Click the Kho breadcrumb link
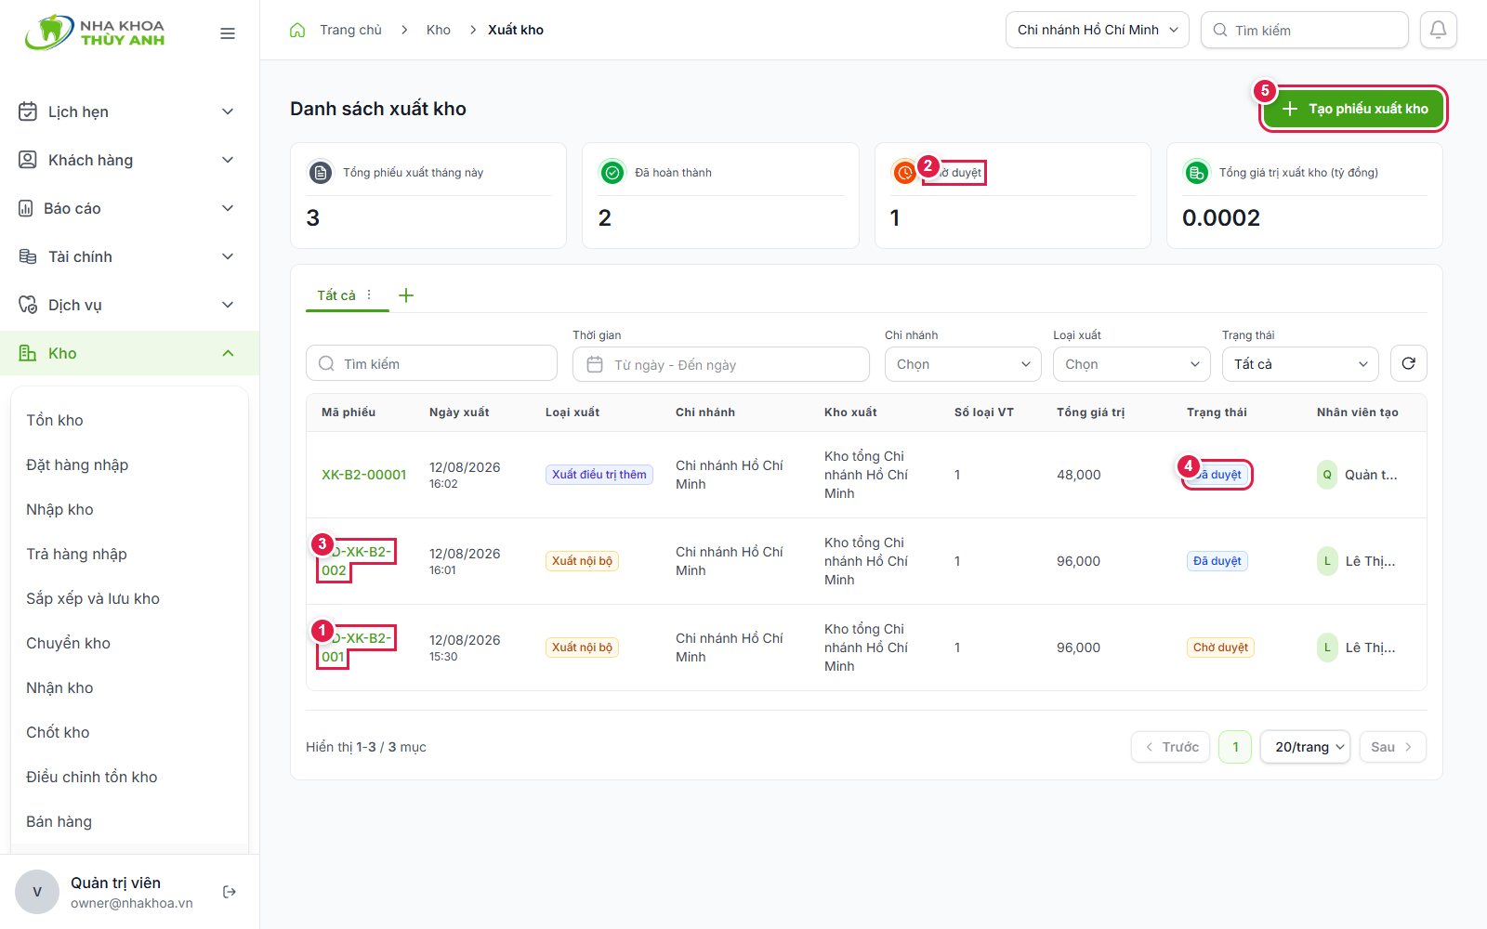Viewport: 1487px width, 929px height. pyautogui.click(x=439, y=30)
